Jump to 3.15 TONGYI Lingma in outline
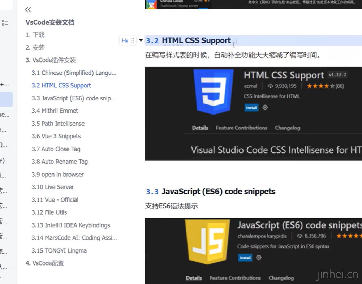This screenshot has width=362, height=284. click(x=59, y=251)
